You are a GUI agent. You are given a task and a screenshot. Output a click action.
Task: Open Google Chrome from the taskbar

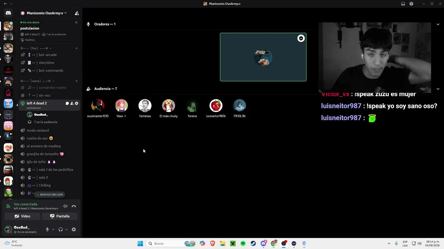(274, 243)
